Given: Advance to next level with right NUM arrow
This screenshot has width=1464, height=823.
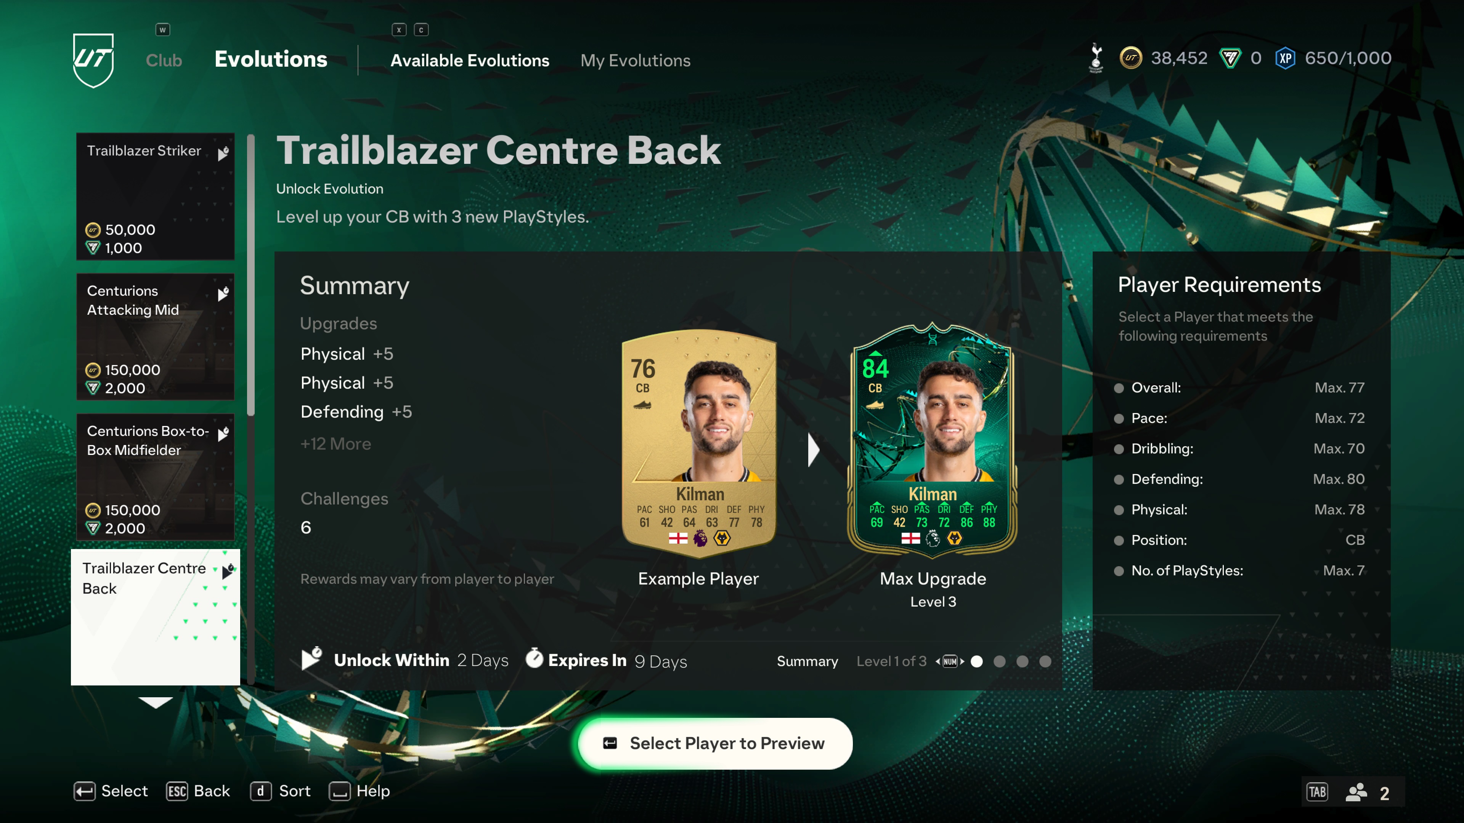Looking at the screenshot, I should 962,662.
